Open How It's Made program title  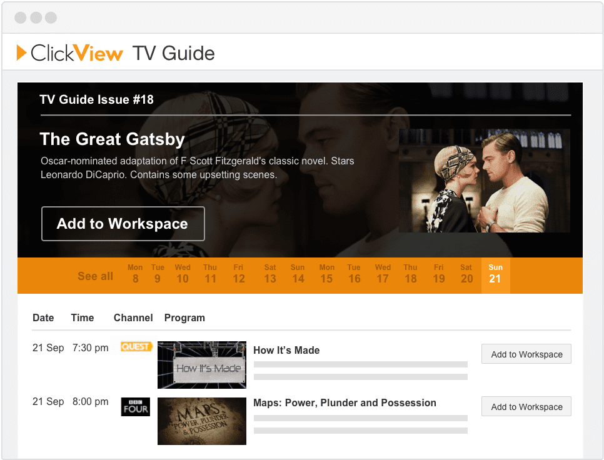click(x=286, y=350)
